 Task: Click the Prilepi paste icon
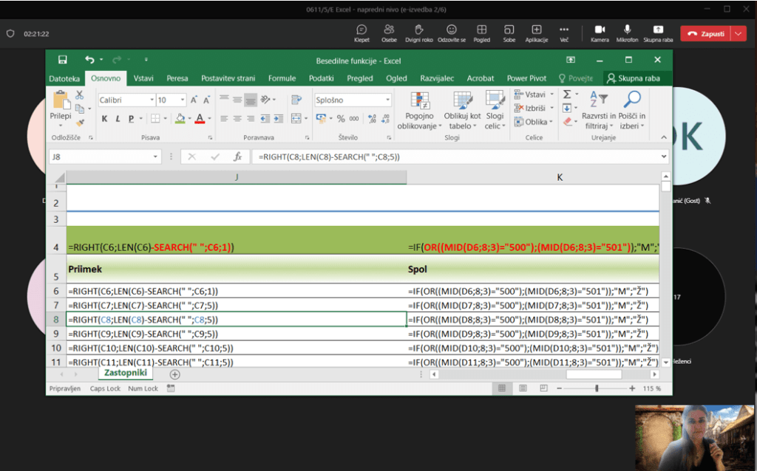coord(61,100)
